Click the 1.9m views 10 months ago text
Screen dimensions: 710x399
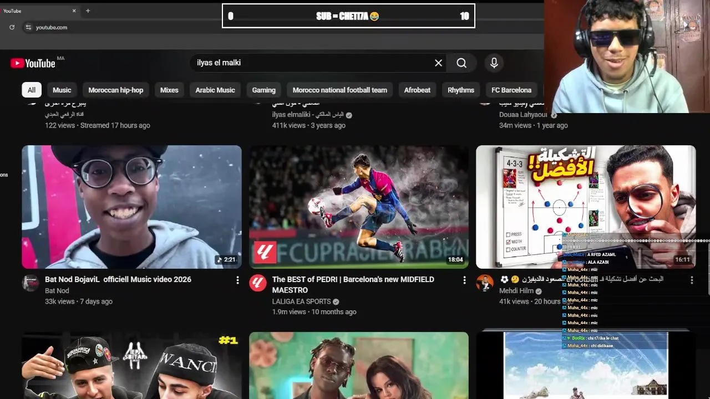pyautogui.click(x=314, y=312)
